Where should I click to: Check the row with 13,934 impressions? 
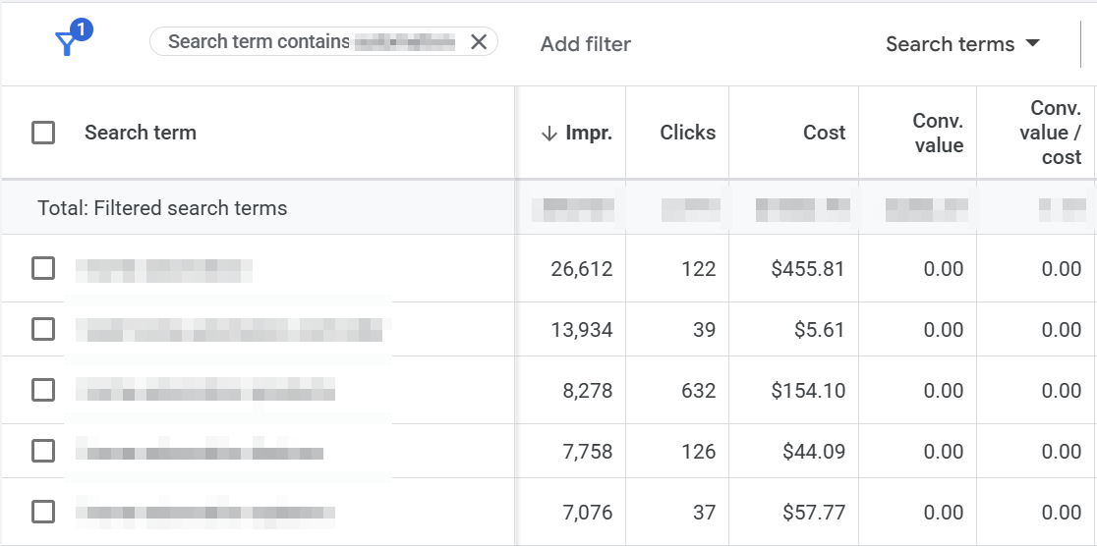[x=43, y=329]
